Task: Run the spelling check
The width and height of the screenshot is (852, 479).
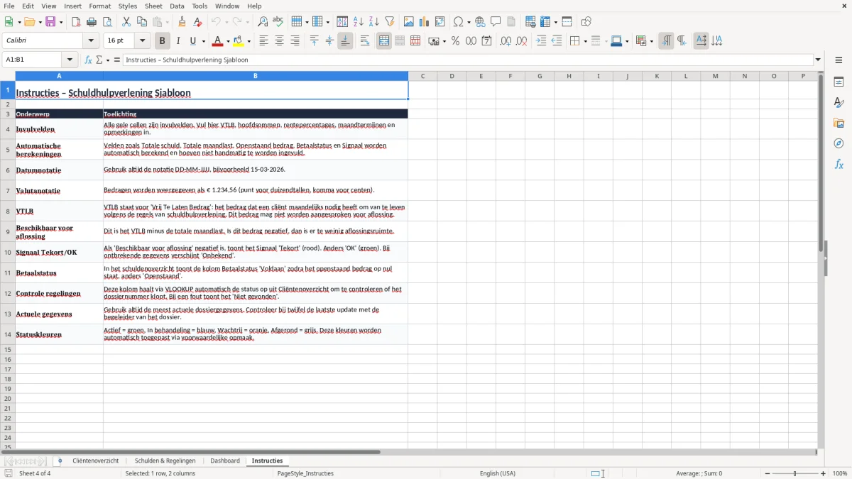Action: coord(278,22)
